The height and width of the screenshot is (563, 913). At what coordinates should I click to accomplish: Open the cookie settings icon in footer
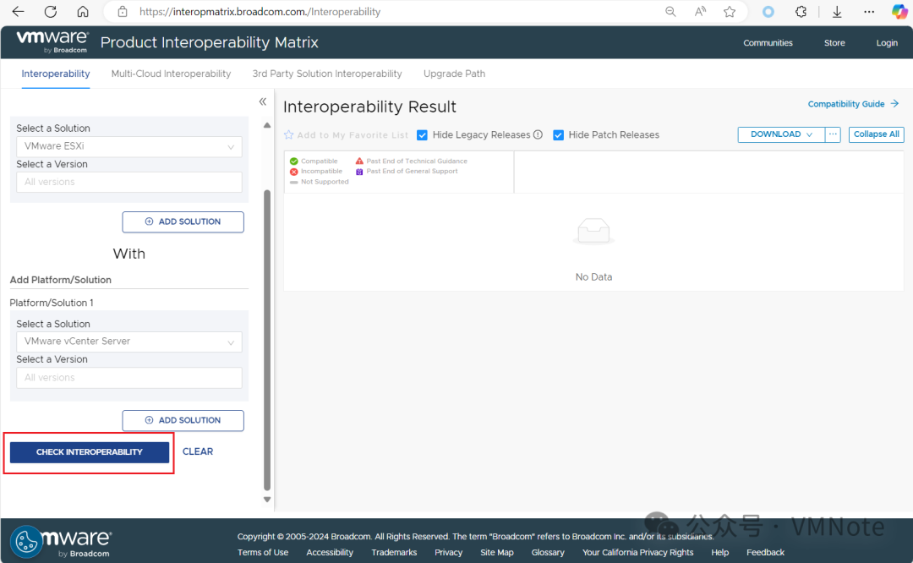(26, 542)
